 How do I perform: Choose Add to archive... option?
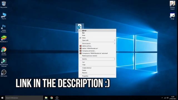point(97,46)
